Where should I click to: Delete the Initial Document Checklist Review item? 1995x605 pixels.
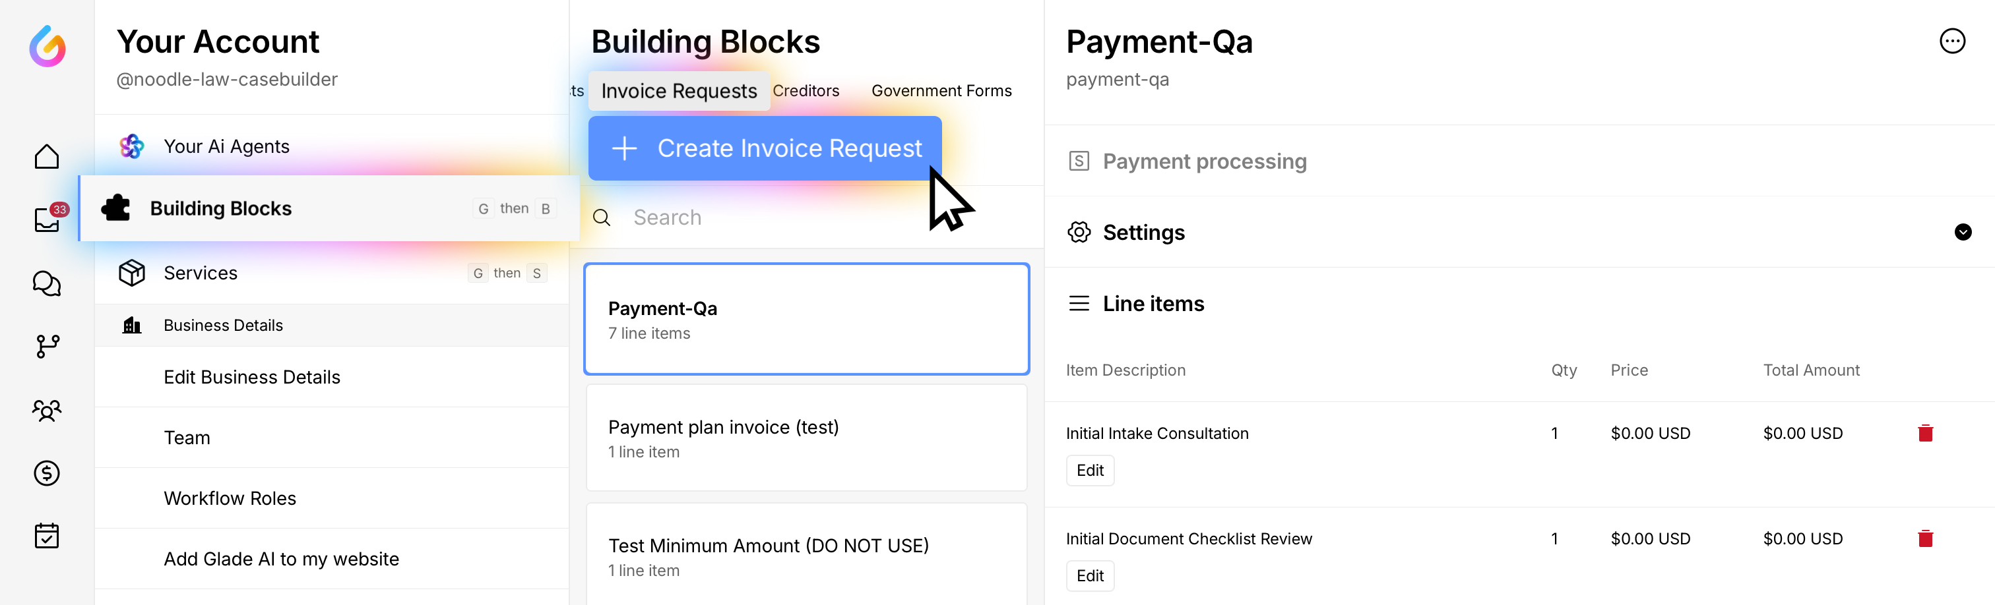click(1924, 538)
